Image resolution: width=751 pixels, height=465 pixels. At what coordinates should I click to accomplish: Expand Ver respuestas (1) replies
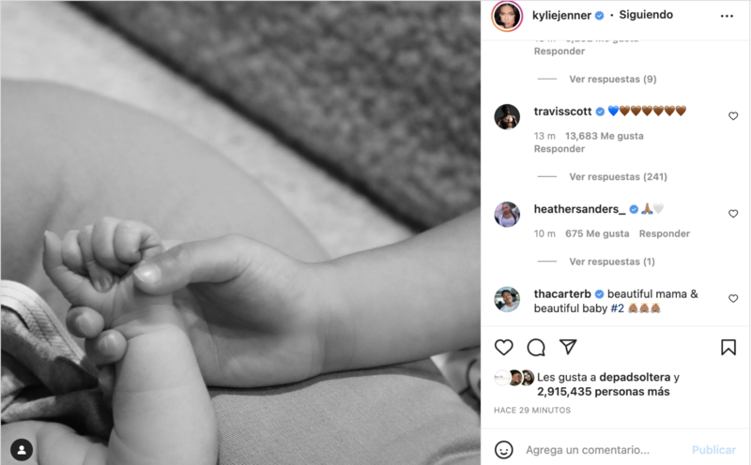pyautogui.click(x=612, y=262)
